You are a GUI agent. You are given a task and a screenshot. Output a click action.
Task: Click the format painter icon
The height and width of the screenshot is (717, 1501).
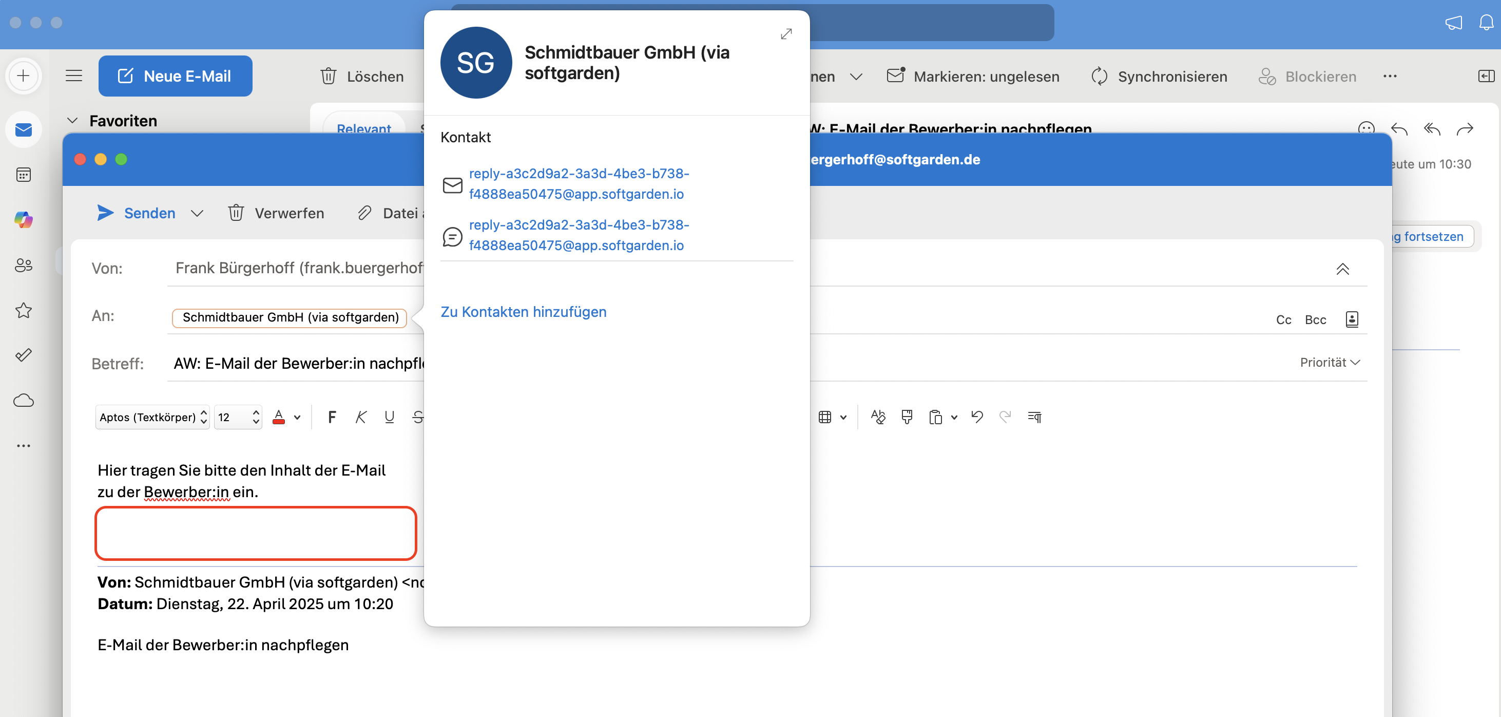907,417
